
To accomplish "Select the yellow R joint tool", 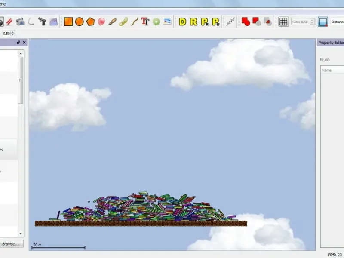I will 193,22.
